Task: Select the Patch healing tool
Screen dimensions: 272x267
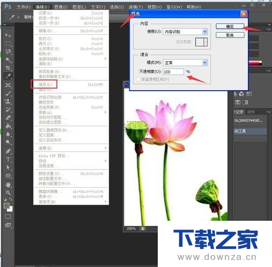Action: pos(8,85)
